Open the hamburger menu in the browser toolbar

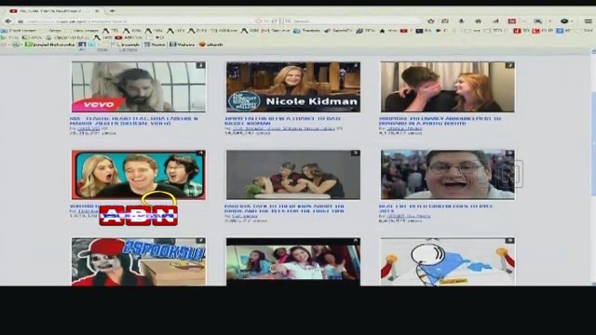click(x=588, y=21)
